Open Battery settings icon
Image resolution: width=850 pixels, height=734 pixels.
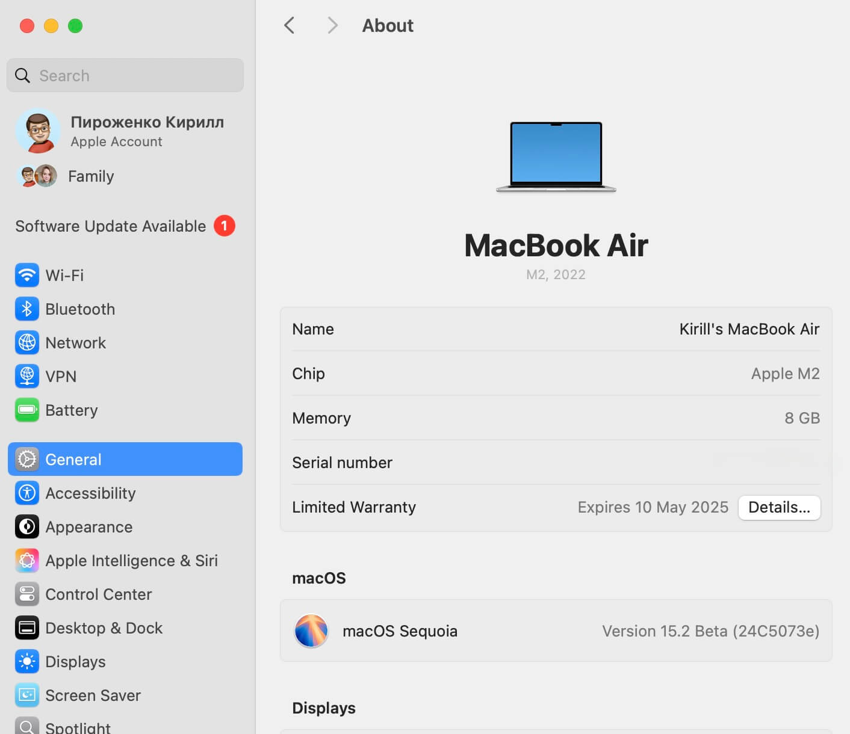click(x=26, y=410)
